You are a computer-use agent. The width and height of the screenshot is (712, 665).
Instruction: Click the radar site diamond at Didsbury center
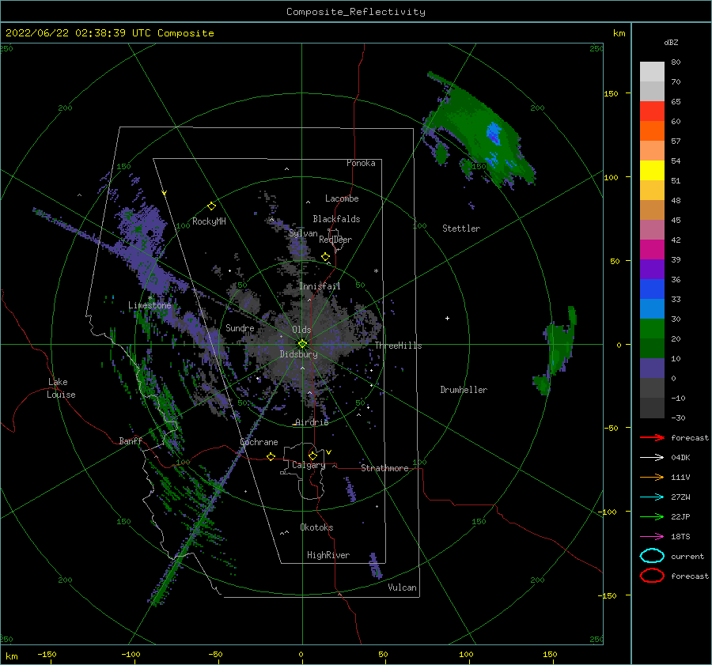coord(302,344)
